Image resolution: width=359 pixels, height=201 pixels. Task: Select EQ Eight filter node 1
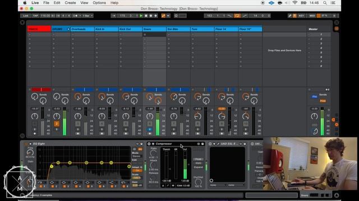(52, 166)
